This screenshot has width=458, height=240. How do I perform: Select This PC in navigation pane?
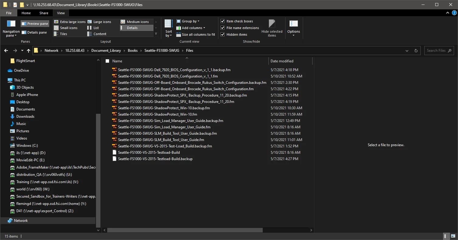[20, 80]
